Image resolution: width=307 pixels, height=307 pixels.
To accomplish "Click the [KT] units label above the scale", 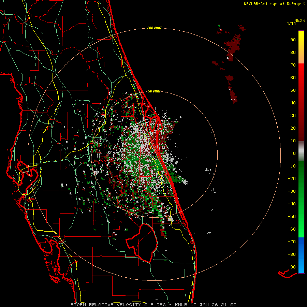I will coord(291,24).
